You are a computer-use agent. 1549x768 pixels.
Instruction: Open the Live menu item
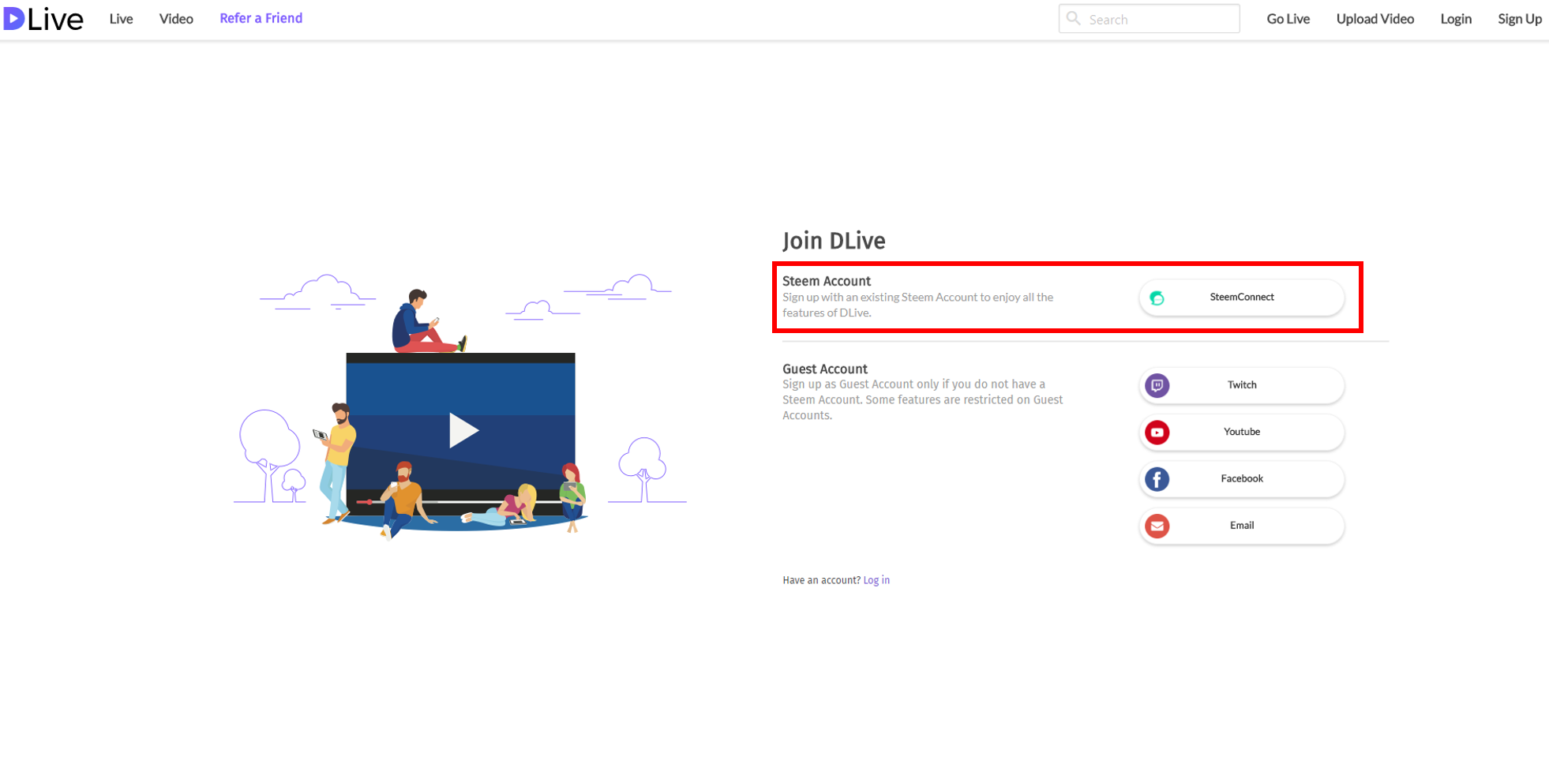point(121,19)
